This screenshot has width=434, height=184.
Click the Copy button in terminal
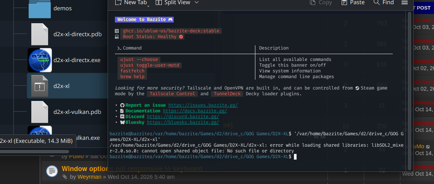321,3
